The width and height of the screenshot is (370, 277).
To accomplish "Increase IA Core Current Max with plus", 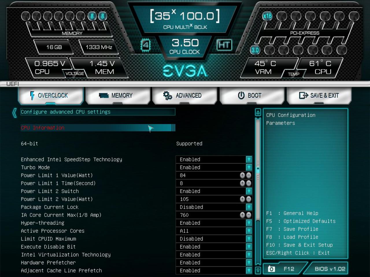I will pyautogui.click(x=243, y=215).
